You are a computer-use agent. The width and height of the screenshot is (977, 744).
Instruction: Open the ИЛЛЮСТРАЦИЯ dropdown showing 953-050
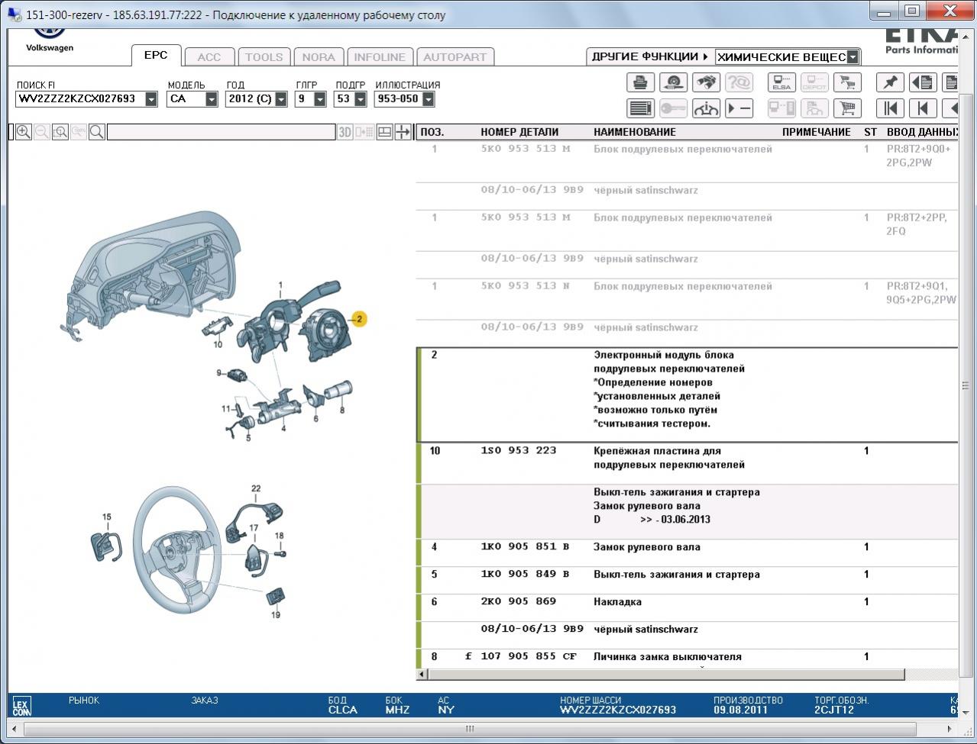[428, 99]
